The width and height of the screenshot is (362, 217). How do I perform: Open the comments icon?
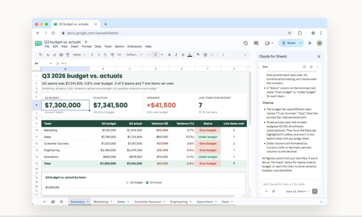pyautogui.click(x=256, y=43)
